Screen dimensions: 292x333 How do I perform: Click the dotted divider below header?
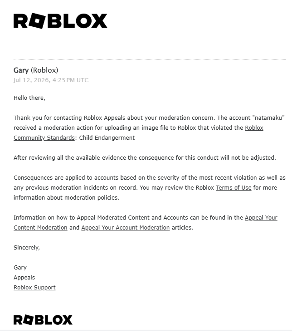click(150, 60)
